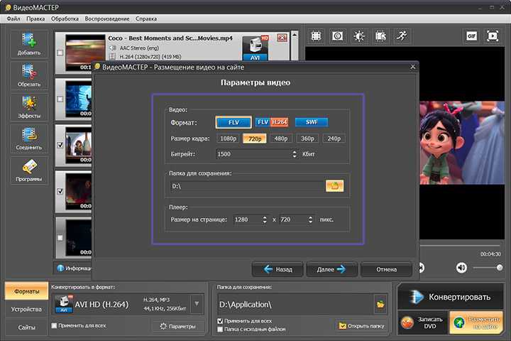
Task: Open the Справка menu
Action: click(x=146, y=19)
